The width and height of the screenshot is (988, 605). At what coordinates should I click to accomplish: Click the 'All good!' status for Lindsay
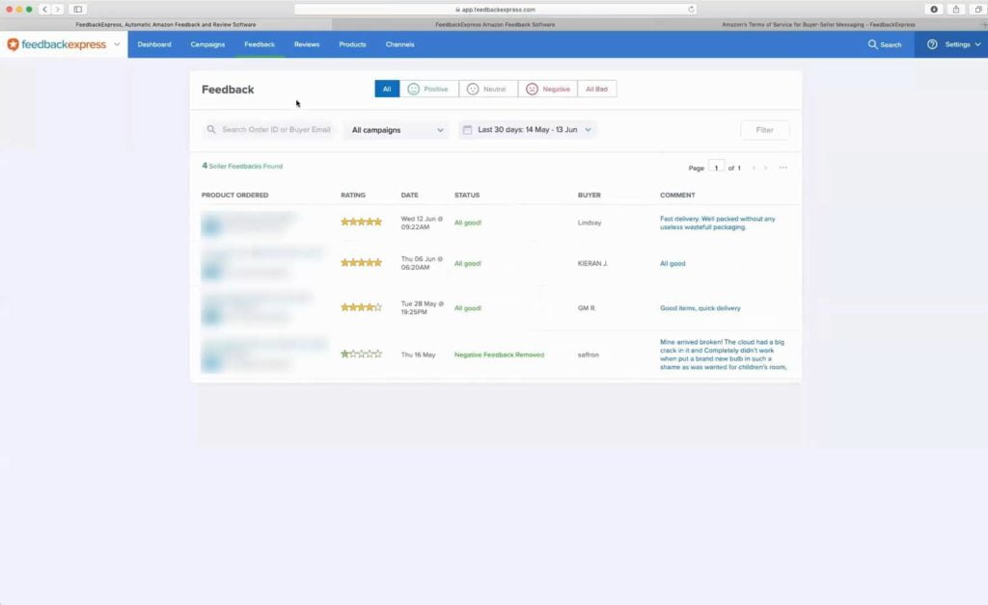click(468, 223)
